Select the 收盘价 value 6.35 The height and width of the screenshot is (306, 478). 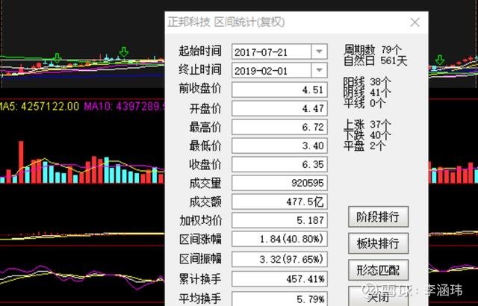[279, 164]
